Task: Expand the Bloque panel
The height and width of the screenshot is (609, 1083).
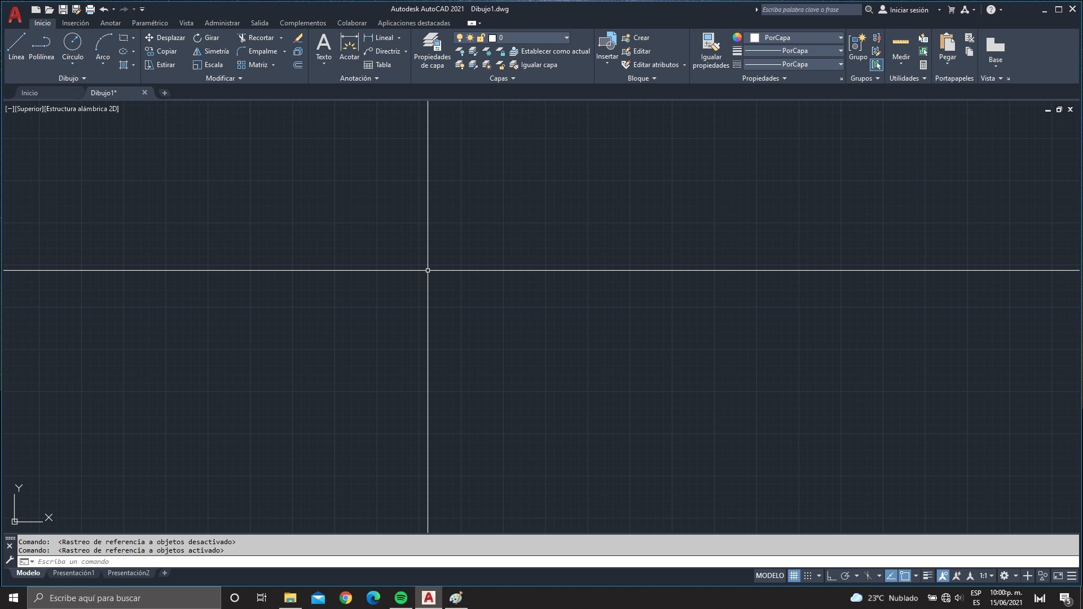Action: click(642, 78)
